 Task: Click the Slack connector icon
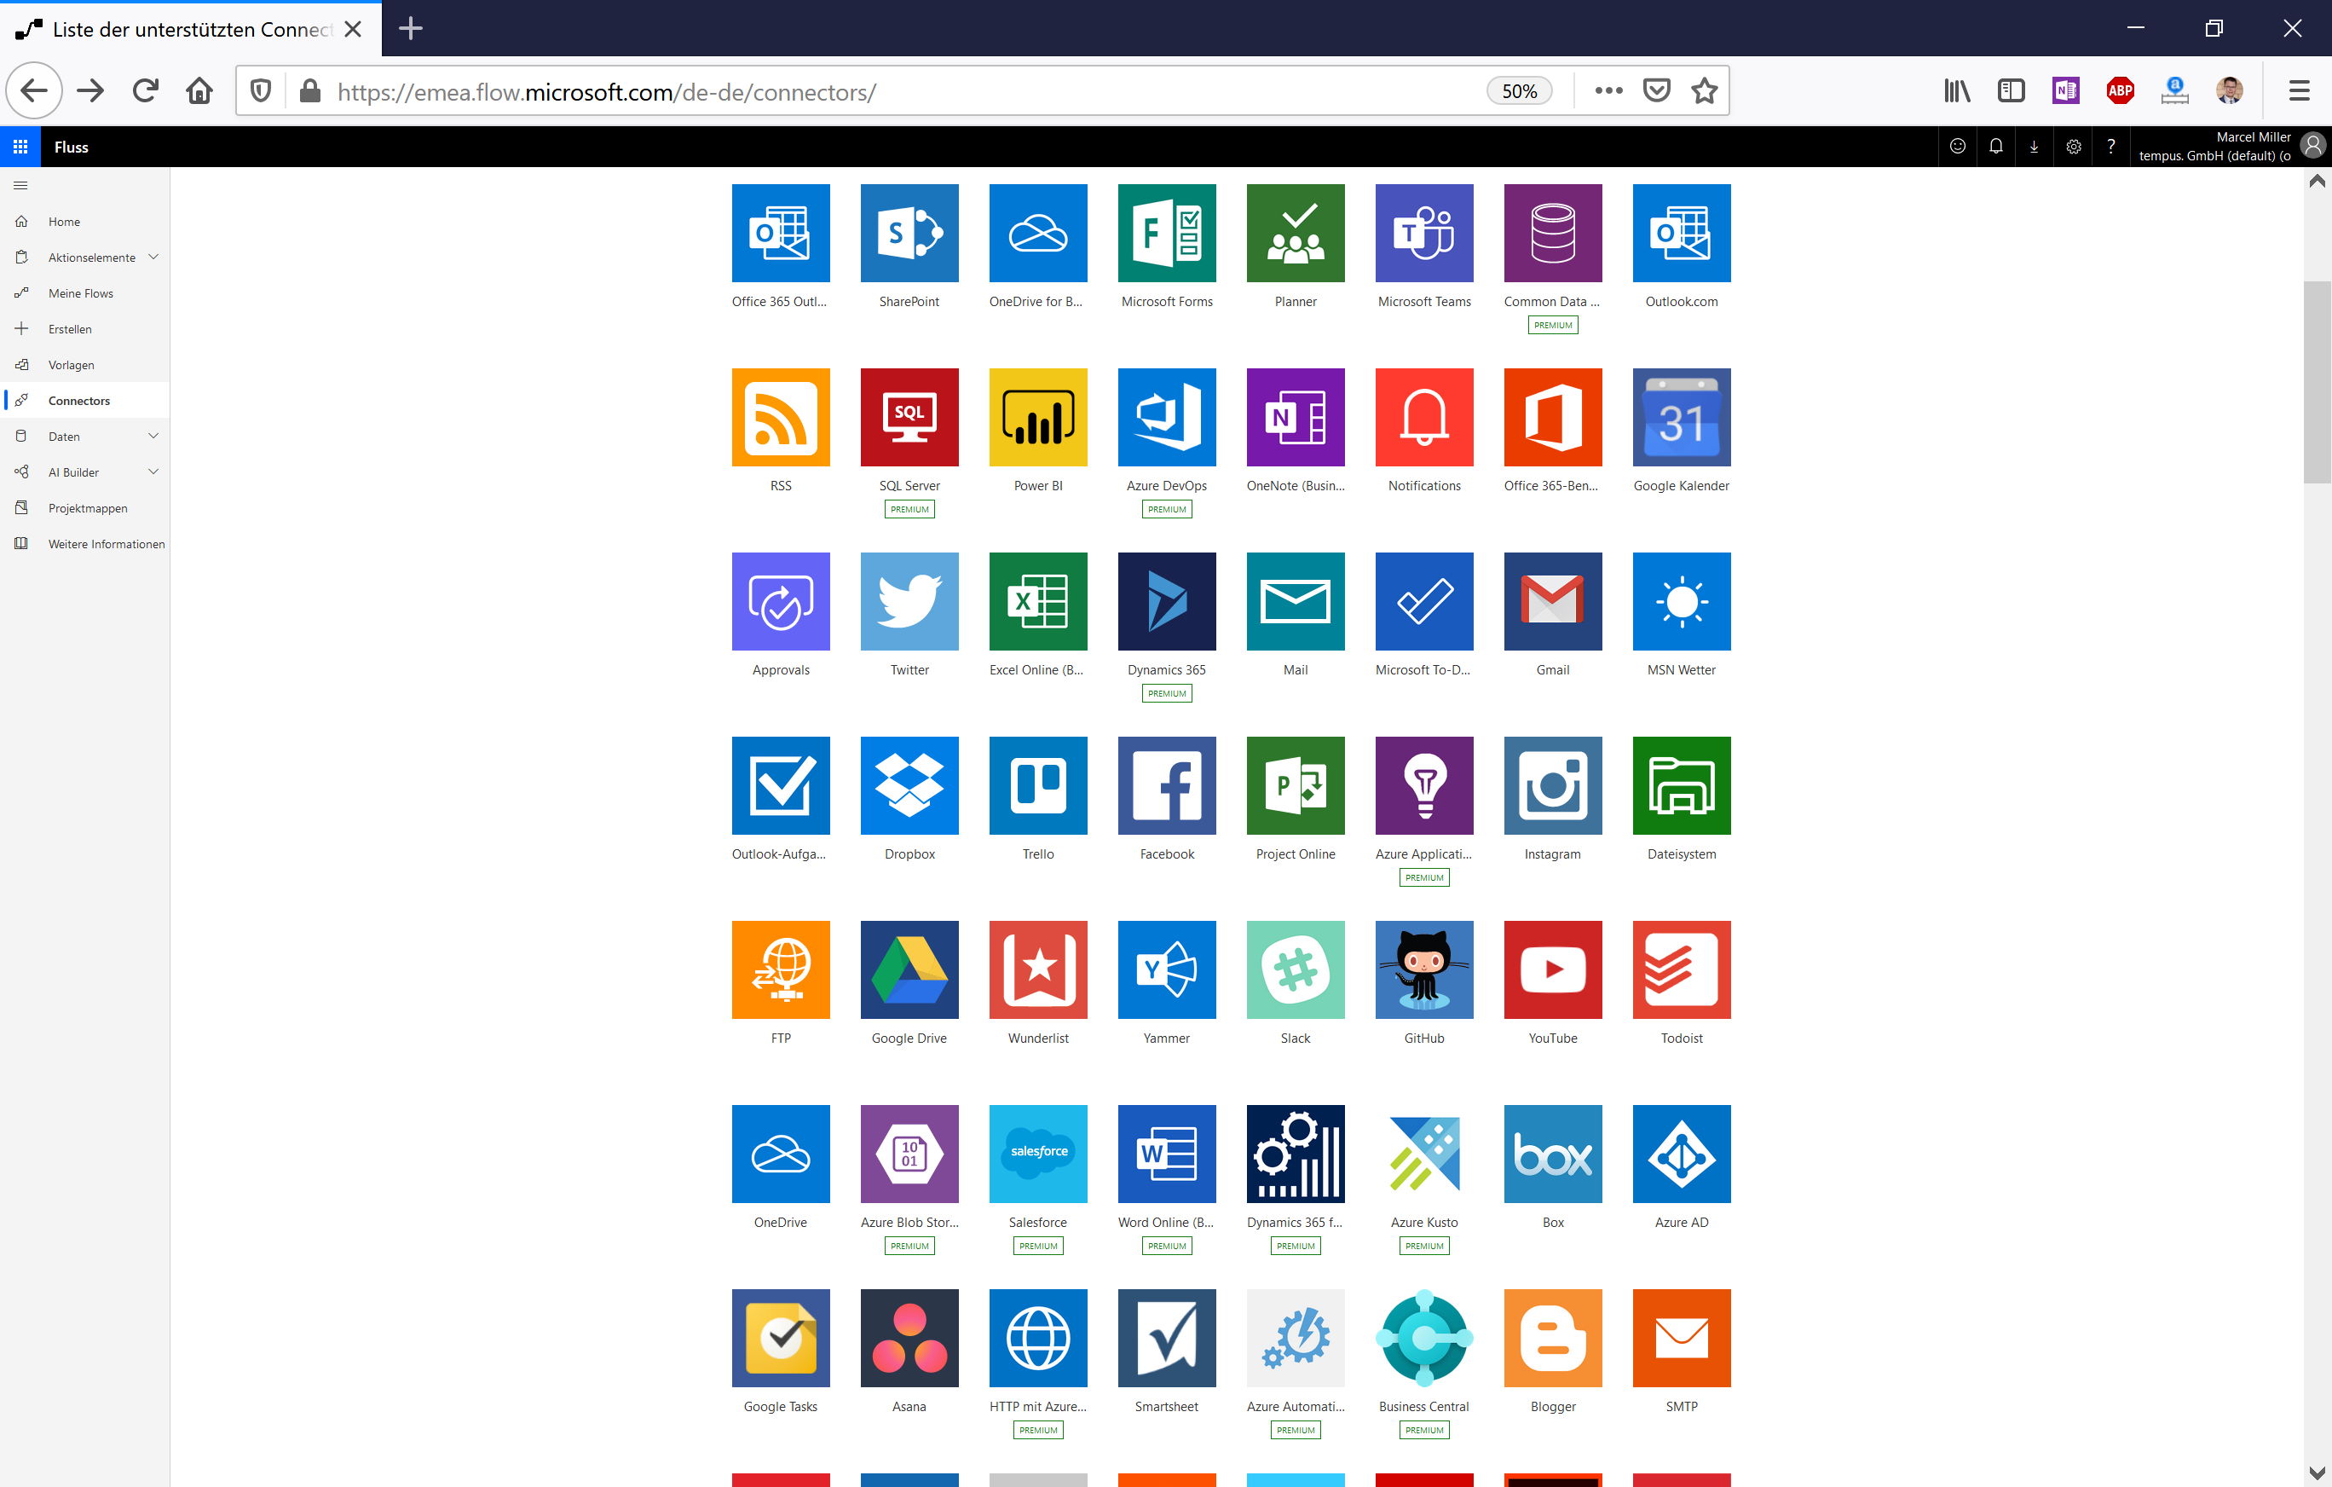[x=1295, y=969]
